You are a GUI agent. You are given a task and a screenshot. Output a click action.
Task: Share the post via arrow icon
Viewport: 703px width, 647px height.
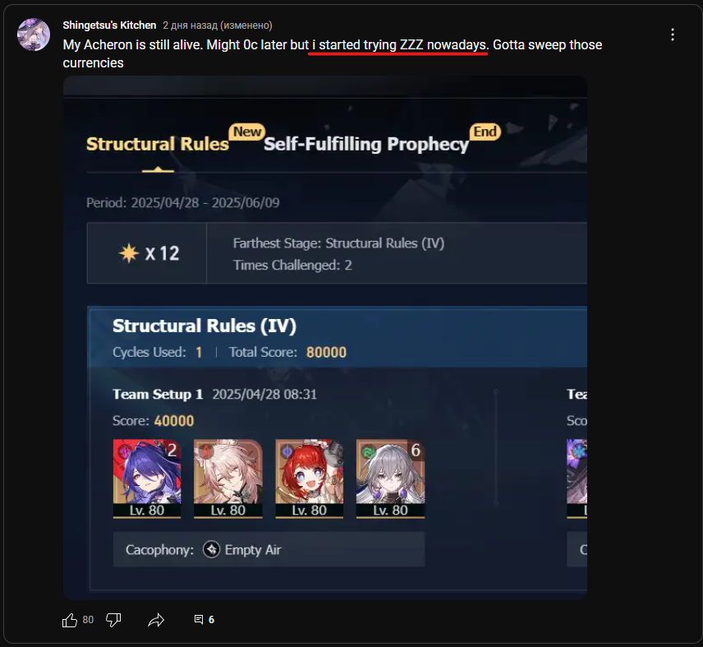pyautogui.click(x=156, y=620)
